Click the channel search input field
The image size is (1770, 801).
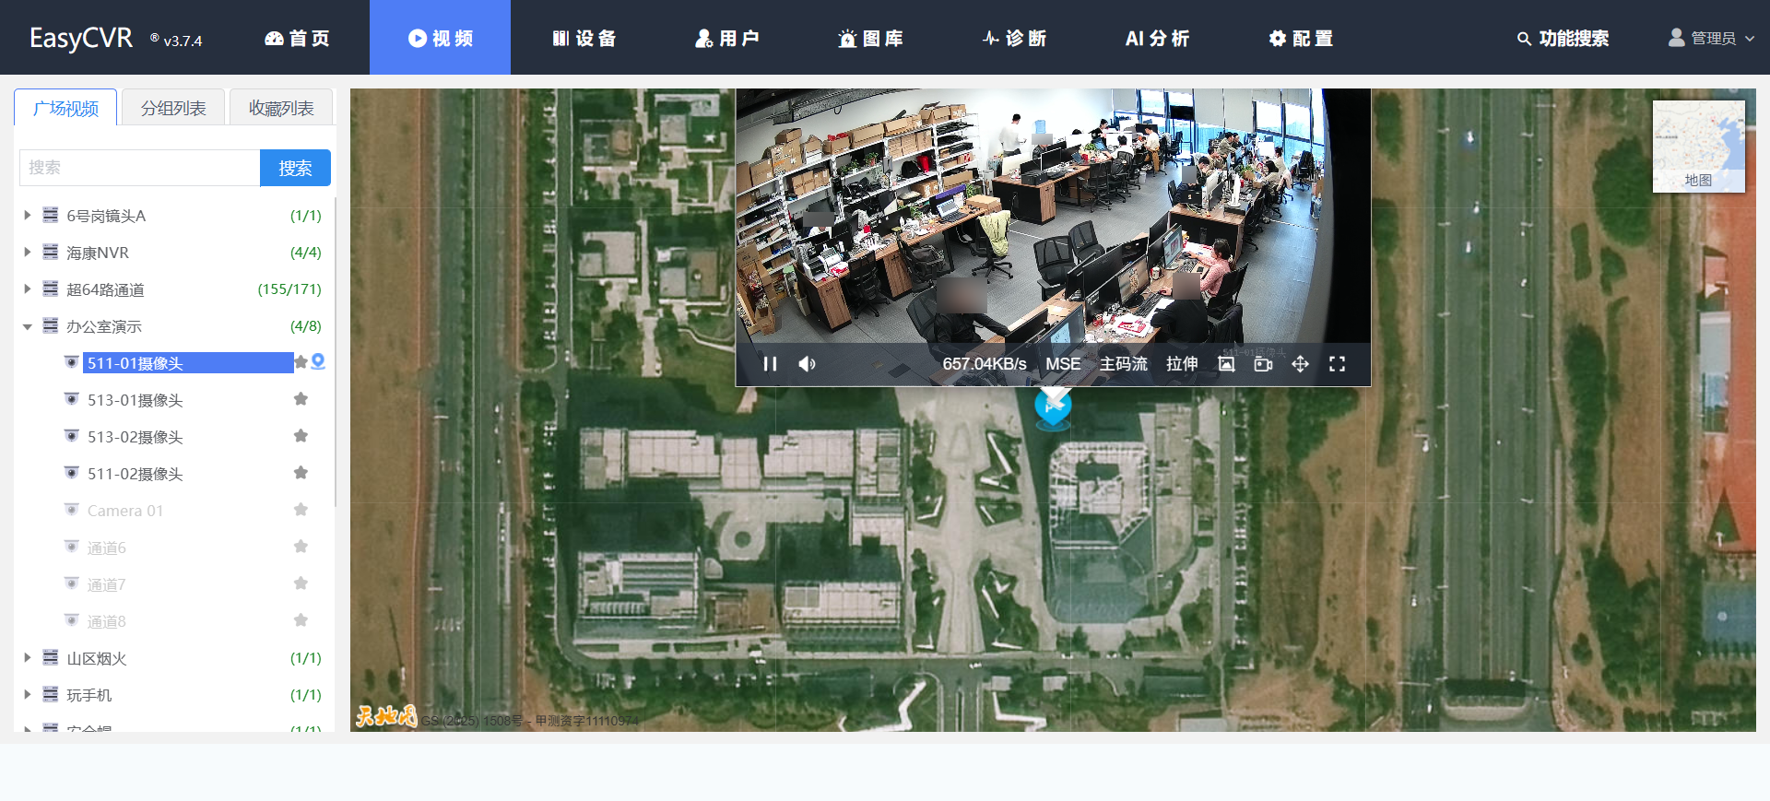point(139,168)
